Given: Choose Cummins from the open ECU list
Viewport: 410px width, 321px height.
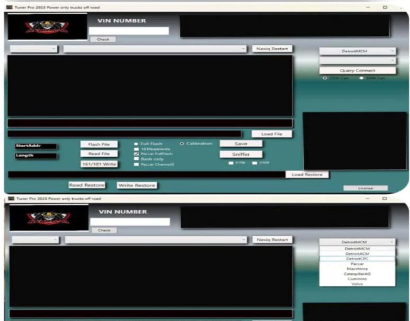Looking at the screenshot, I should 357,279.
